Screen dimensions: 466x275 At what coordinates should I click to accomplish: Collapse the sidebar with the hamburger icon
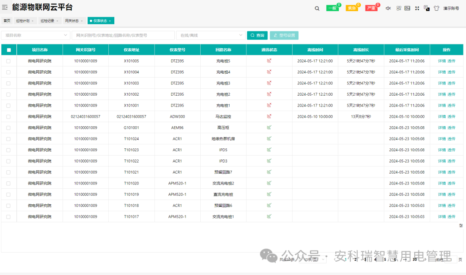pos(5,7)
